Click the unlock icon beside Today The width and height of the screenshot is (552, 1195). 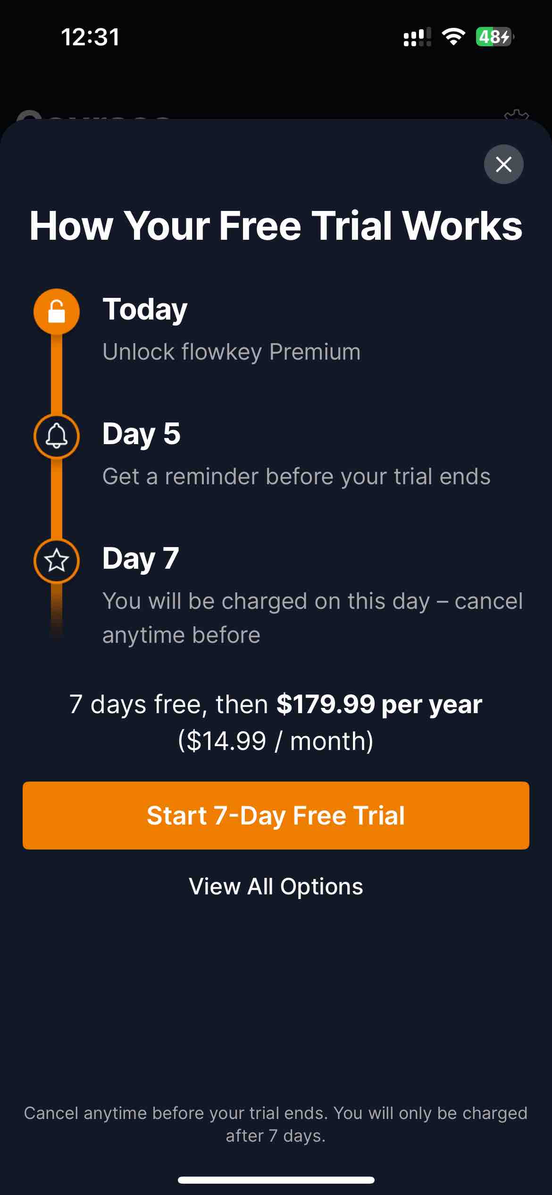tap(56, 311)
